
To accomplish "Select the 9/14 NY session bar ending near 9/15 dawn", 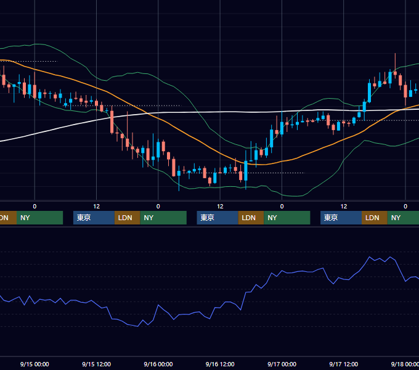I will [x=39, y=218].
